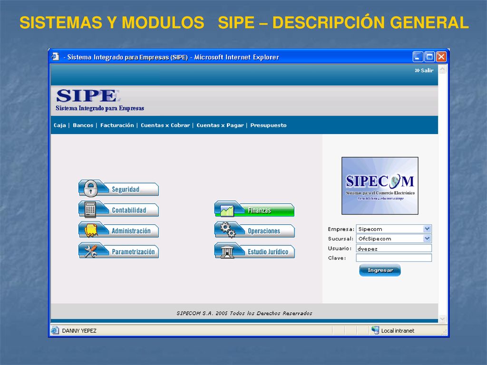The height and width of the screenshot is (365, 487).
Task: Click the Usuario input field
Action: [394, 248]
